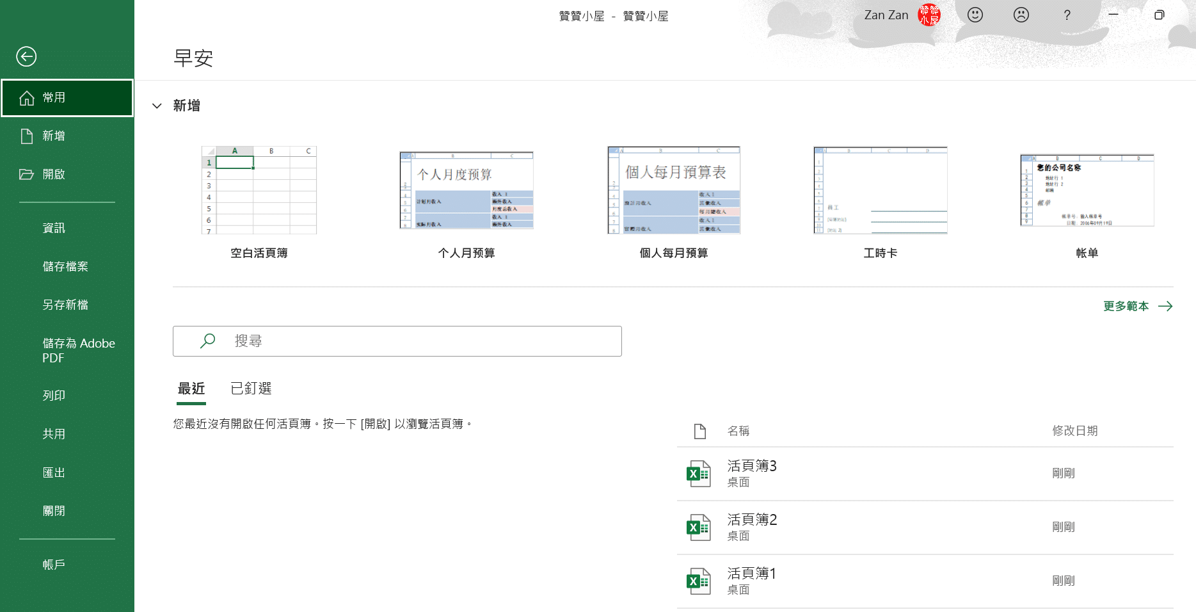The image size is (1196, 612).
Task: Collapse the 新增 section chevron
Action: [x=157, y=106]
